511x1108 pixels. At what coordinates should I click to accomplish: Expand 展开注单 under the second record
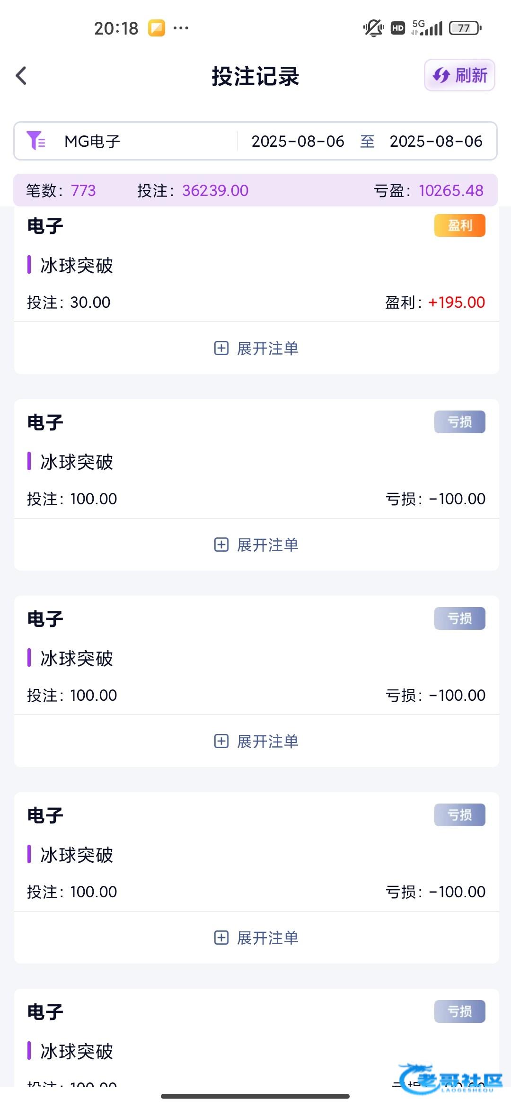[267, 545]
